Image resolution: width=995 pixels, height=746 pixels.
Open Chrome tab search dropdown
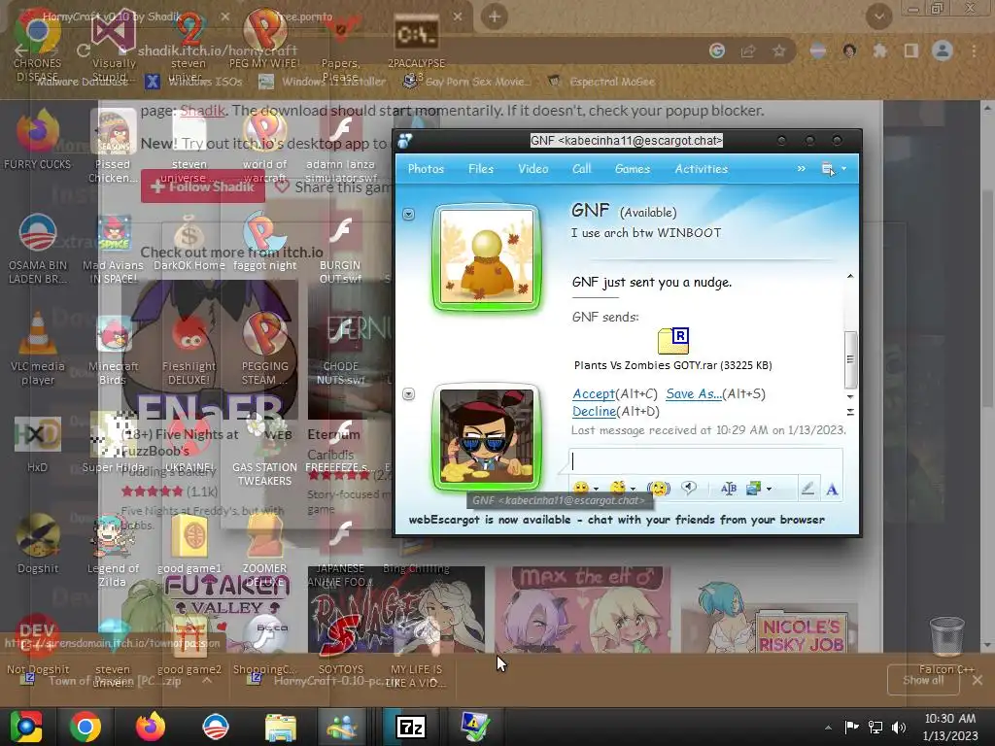[x=878, y=17]
